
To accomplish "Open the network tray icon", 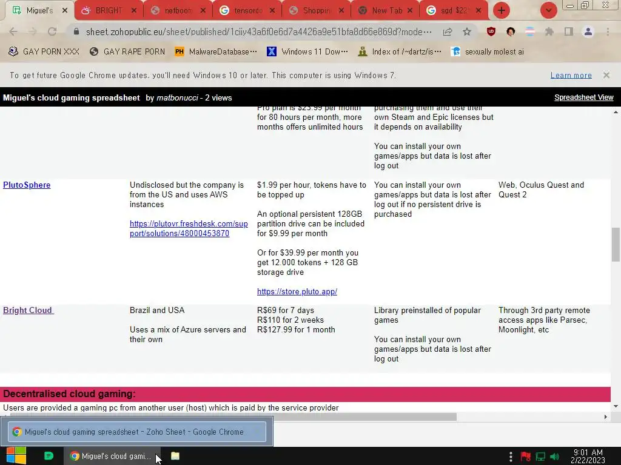I will tap(540, 457).
